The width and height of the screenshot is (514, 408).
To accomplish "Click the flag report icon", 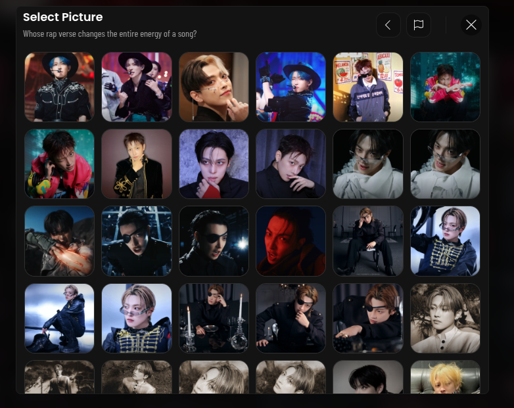I will [418, 25].
